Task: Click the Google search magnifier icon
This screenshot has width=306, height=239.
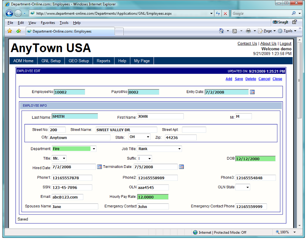Action: coord(294,13)
